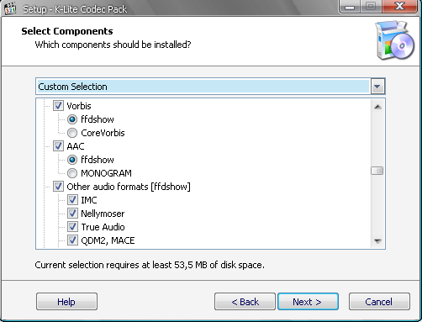Viewport: 422px width, 322px height.
Task: Uncheck the Vorbis checkbox
Action: click(58, 106)
